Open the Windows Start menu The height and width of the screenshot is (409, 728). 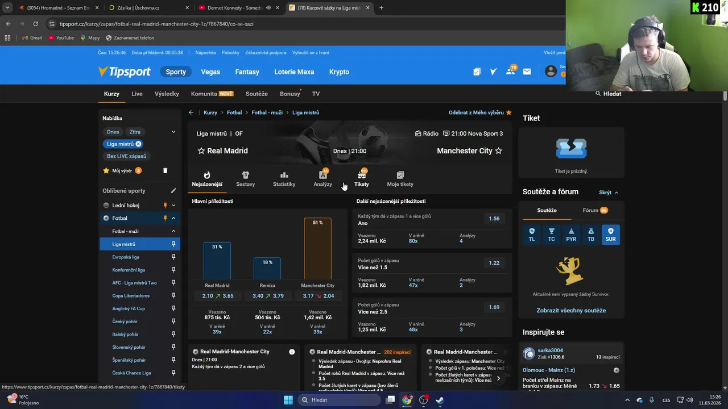click(x=288, y=400)
